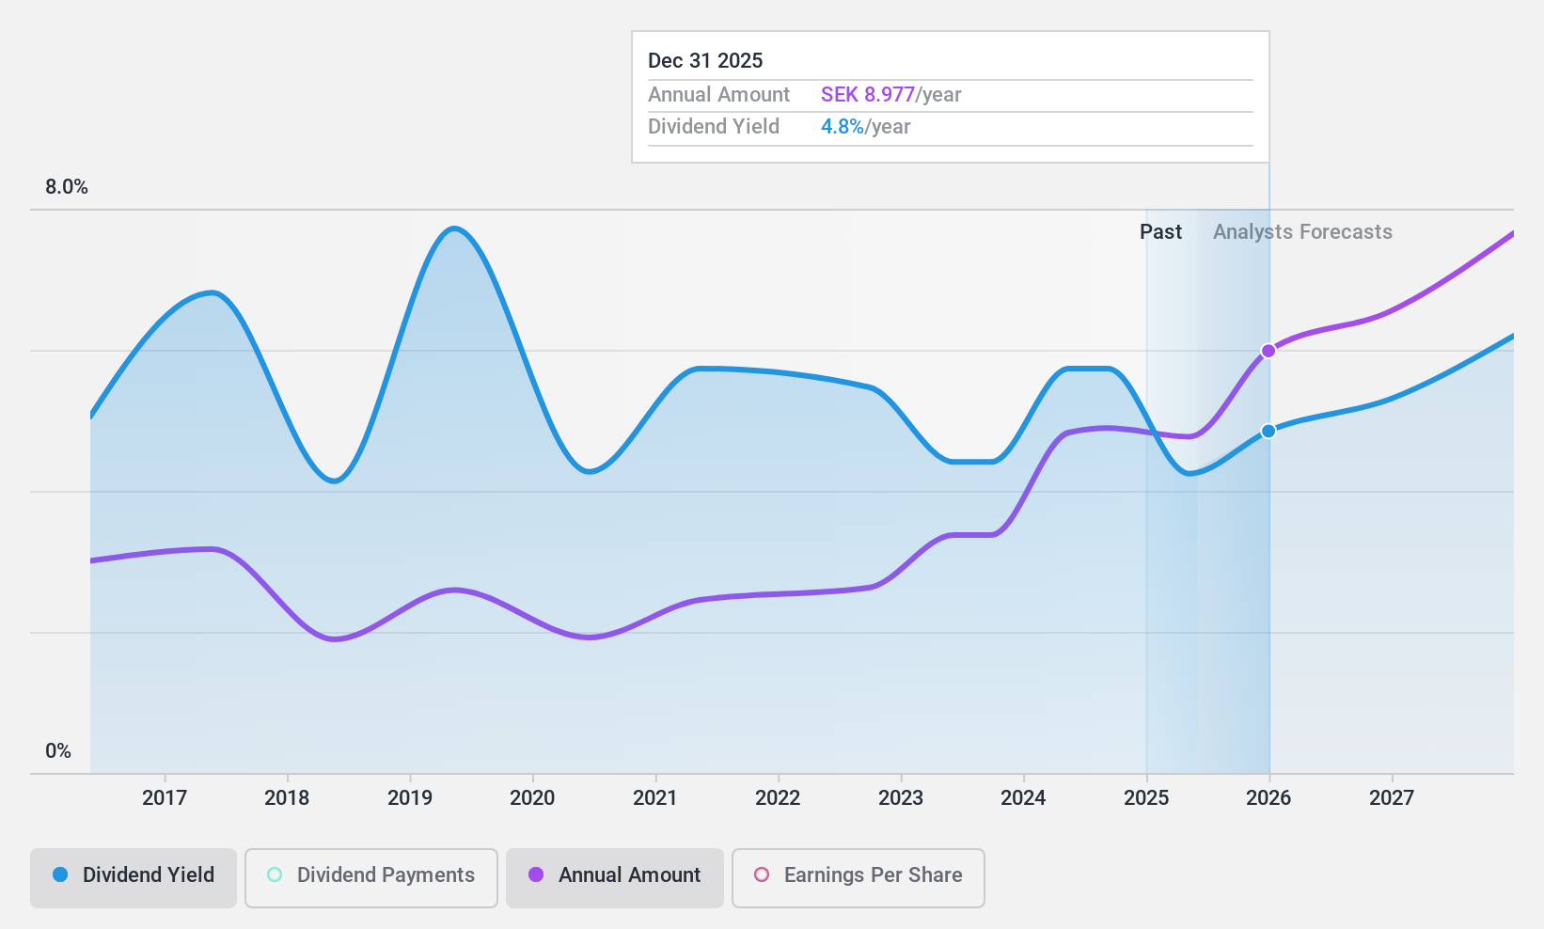1544x929 pixels.
Task: Click the 8.0% y-axis label
Action: [67, 187]
